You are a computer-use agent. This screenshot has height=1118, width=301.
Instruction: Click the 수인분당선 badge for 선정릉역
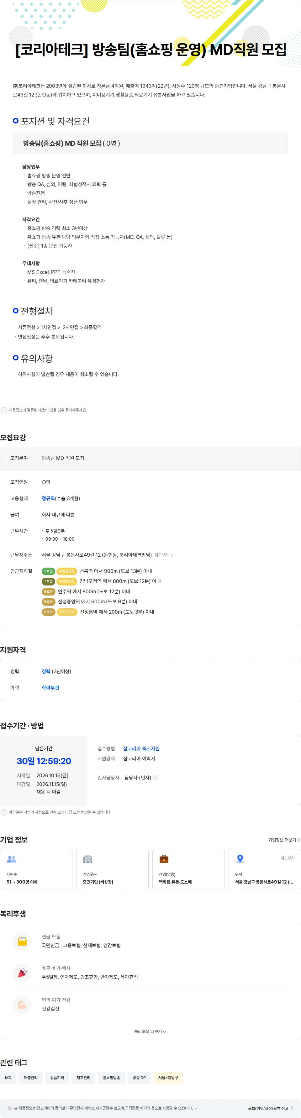coord(66,612)
